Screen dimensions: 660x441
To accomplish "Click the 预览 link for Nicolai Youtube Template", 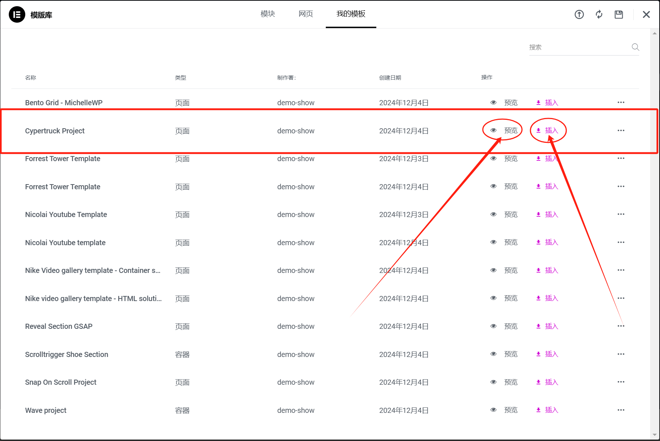I will (x=511, y=214).
